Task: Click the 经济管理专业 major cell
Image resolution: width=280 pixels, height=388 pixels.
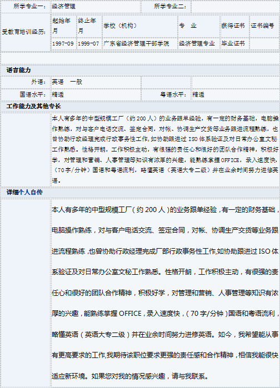Action: click(197, 44)
